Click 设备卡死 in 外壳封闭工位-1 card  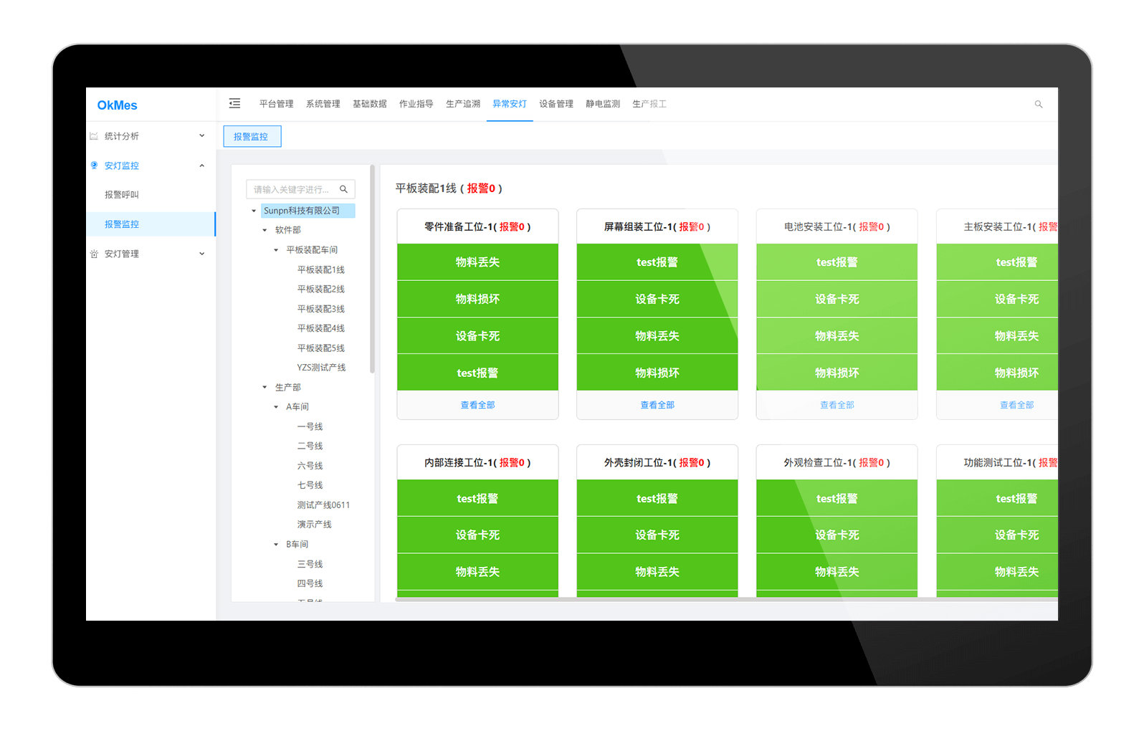657,535
